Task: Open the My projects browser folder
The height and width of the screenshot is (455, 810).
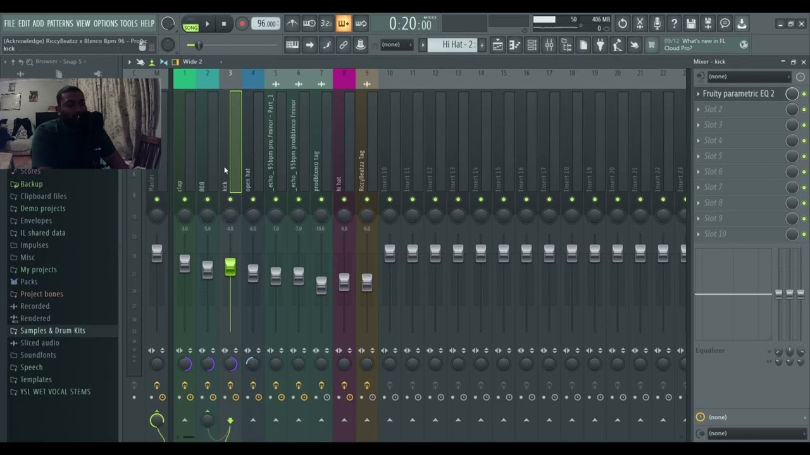Action: [x=39, y=270]
